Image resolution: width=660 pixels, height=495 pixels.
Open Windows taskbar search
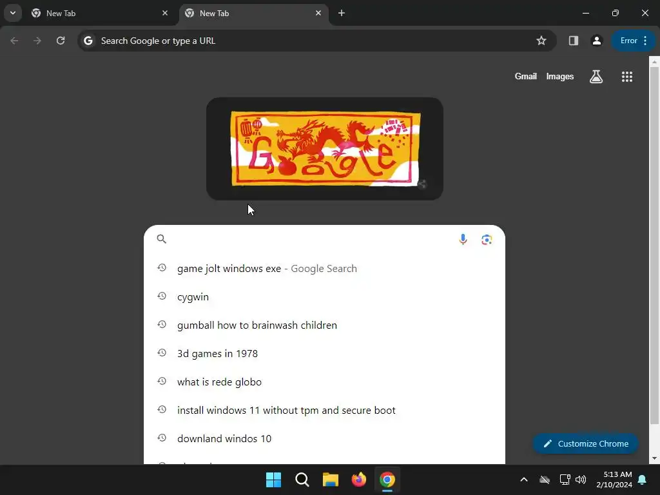click(302, 480)
